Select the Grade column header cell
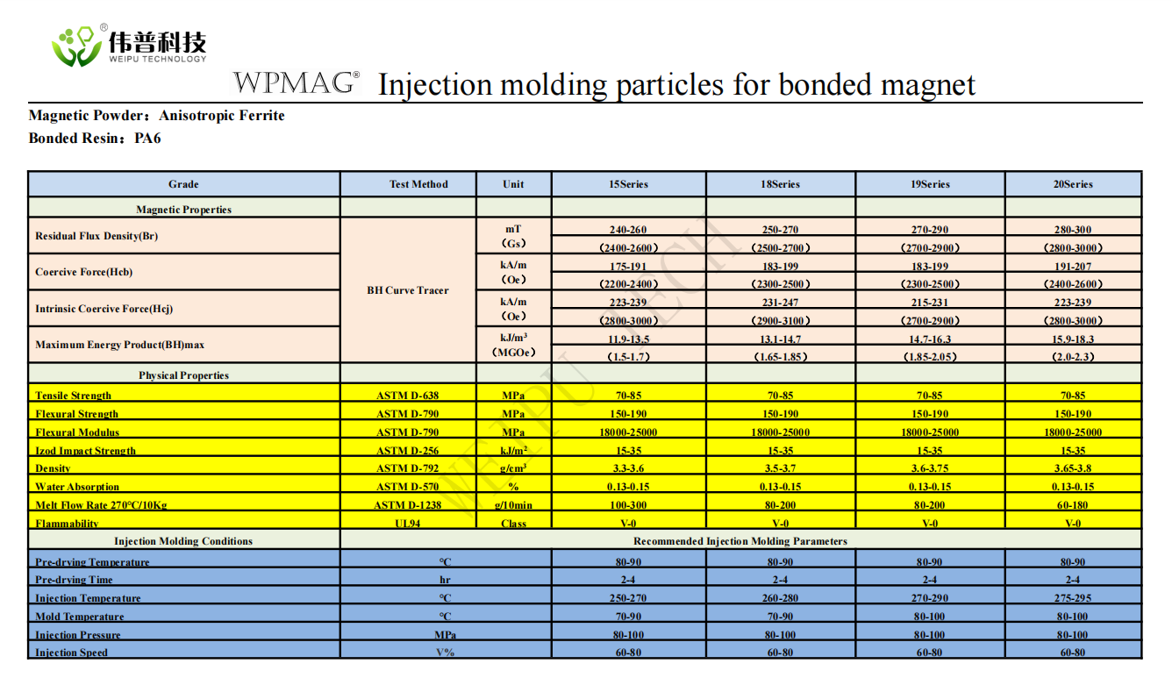The height and width of the screenshot is (678, 1172). (183, 184)
